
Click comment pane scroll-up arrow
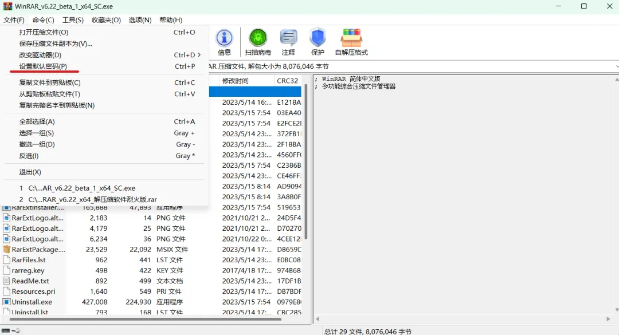[616, 79]
